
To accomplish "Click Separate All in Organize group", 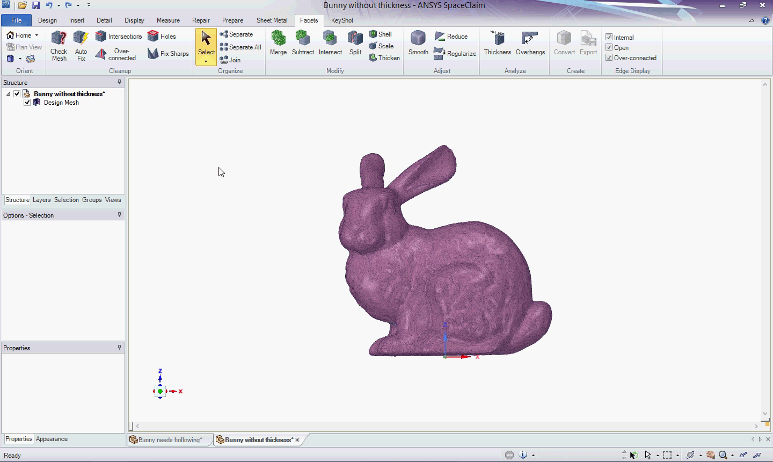I will pos(240,47).
